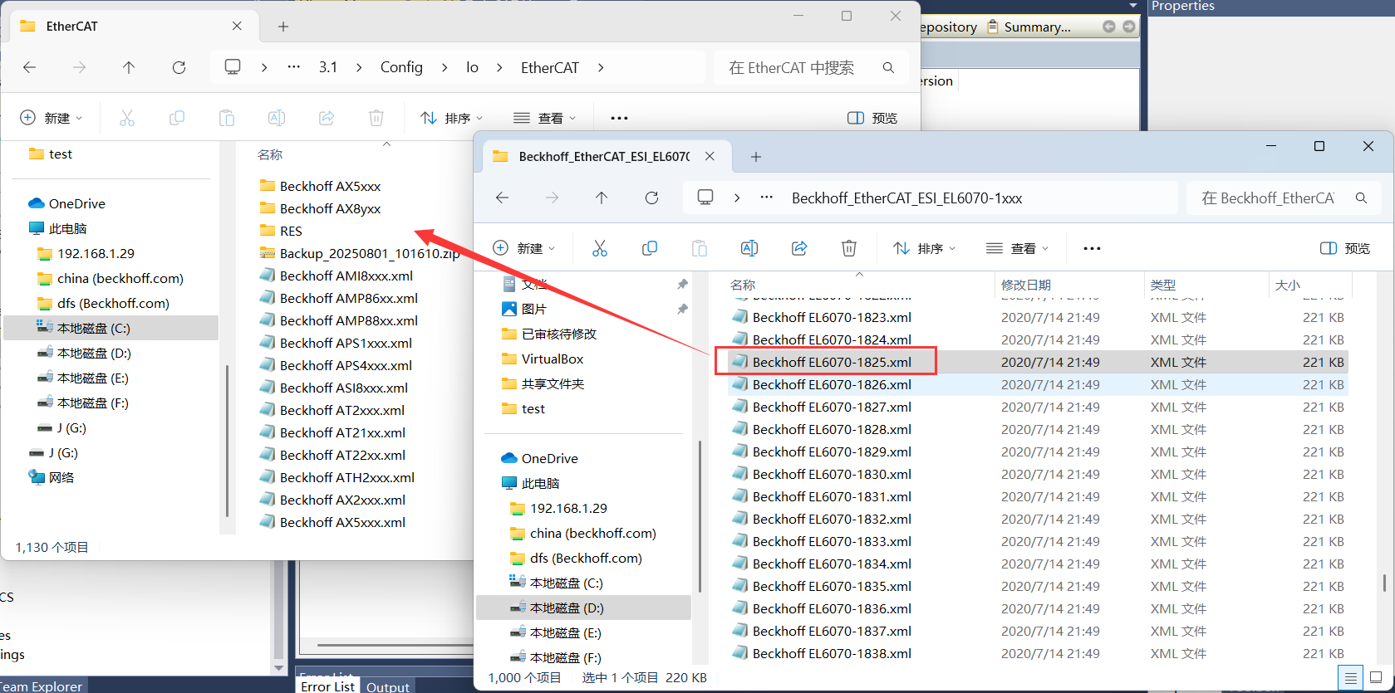The width and height of the screenshot is (1395, 693).
Task: Sort by 修改日期 column header
Action: coord(1026,285)
